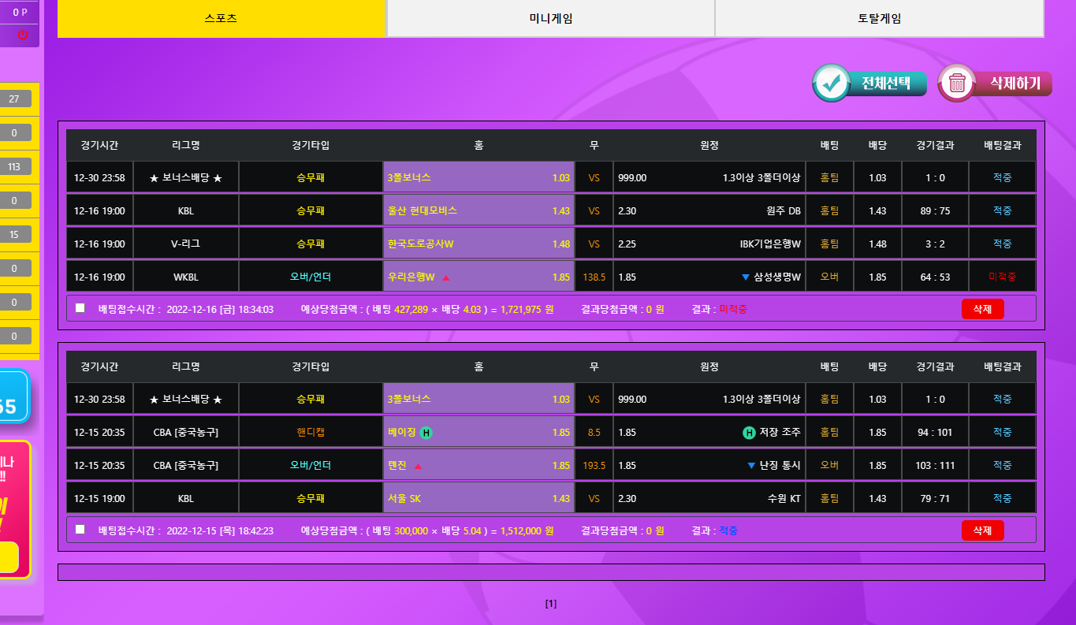Check the box for the 2022-12-16 bet slip
The image size is (1076, 625).
80,308
